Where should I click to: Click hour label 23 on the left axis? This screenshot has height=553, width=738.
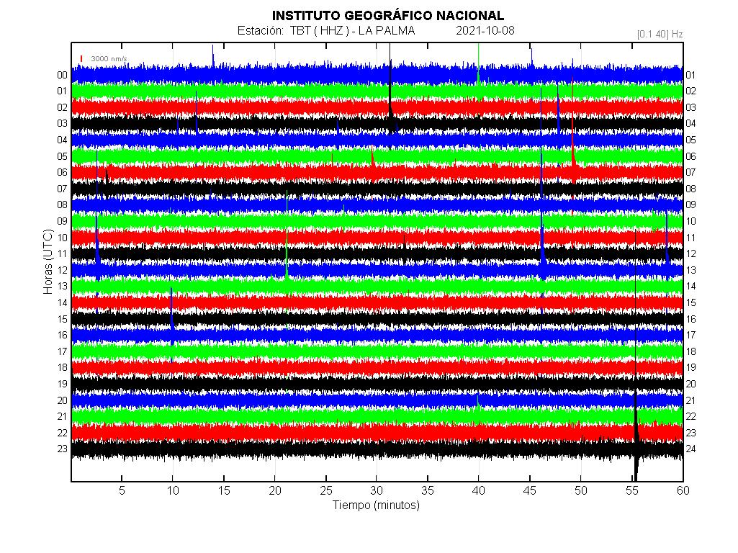click(x=62, y=449)
